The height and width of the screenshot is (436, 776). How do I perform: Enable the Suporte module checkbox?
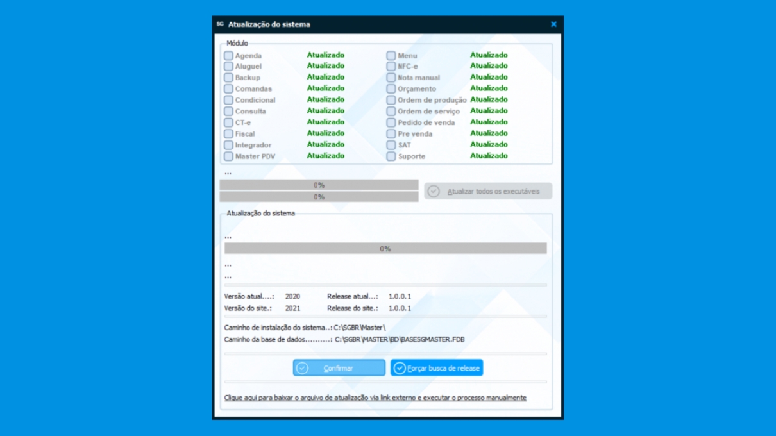coord(391,156)
